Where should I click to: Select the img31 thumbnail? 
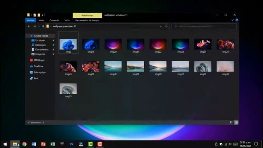tap(180, 67)
